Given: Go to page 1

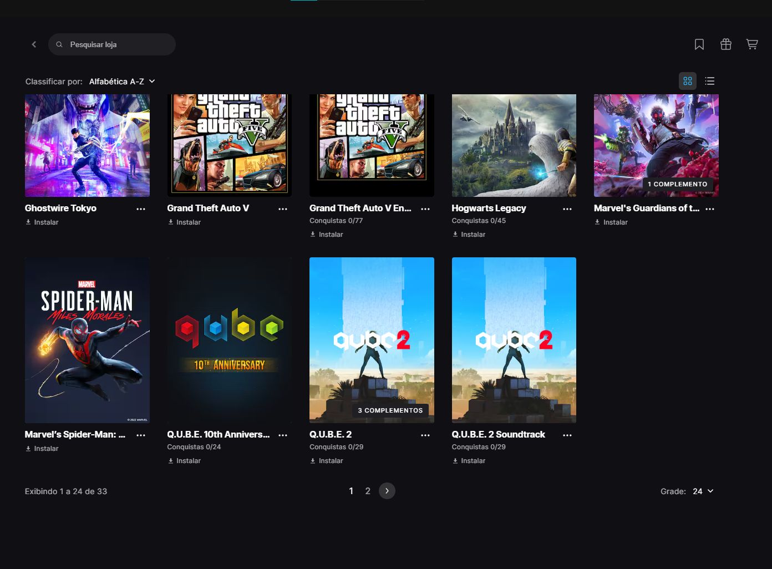Looking at the screenshot, I should [x=351, y=491].
